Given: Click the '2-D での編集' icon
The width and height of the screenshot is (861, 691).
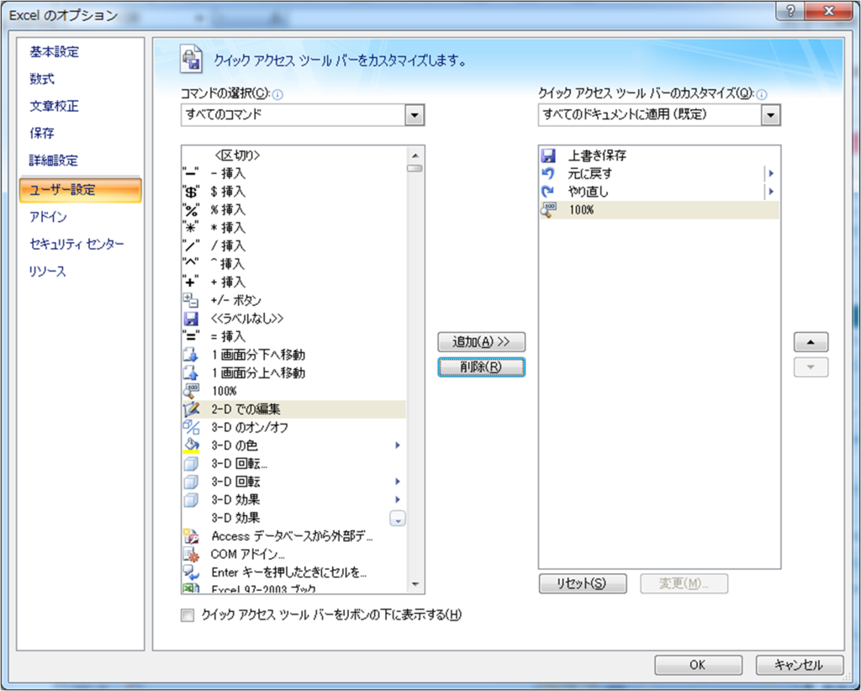Looking at the screenshot, I should coord(191,409).
